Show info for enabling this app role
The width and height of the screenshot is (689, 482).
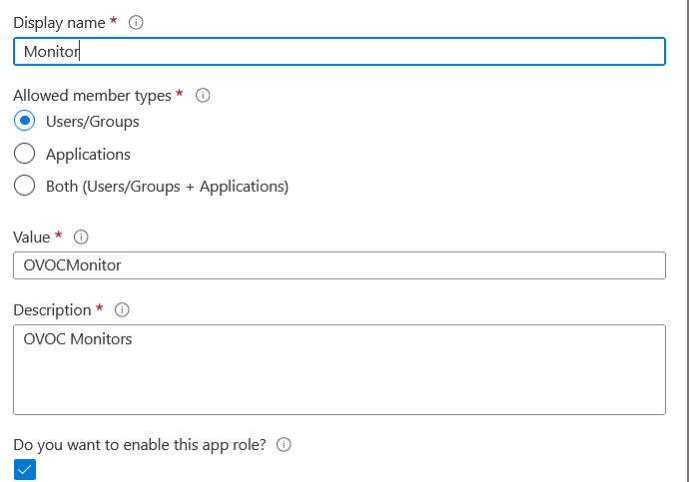[284, 445]
